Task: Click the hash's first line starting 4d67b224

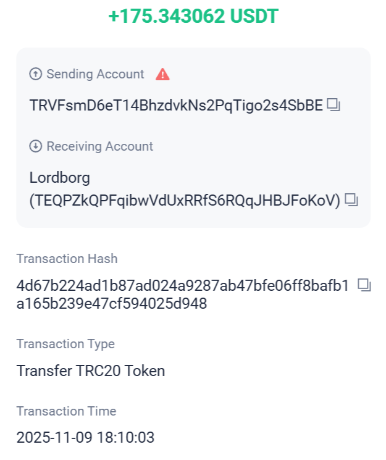Action: (x=183, y=285)
